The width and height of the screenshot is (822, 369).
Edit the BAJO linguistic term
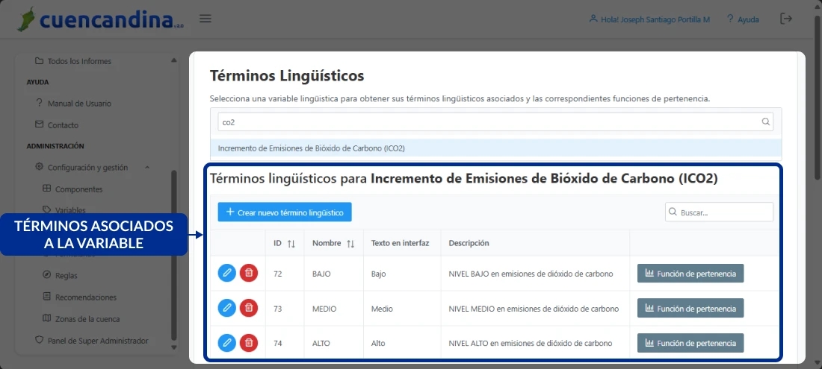(227, 273)
